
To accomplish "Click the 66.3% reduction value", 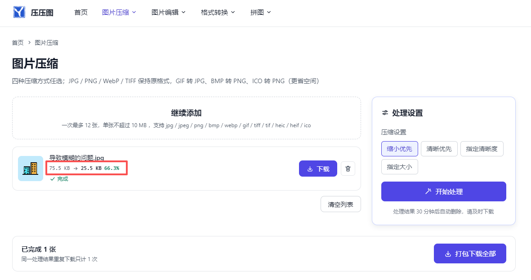I will (x=112, y=168).
